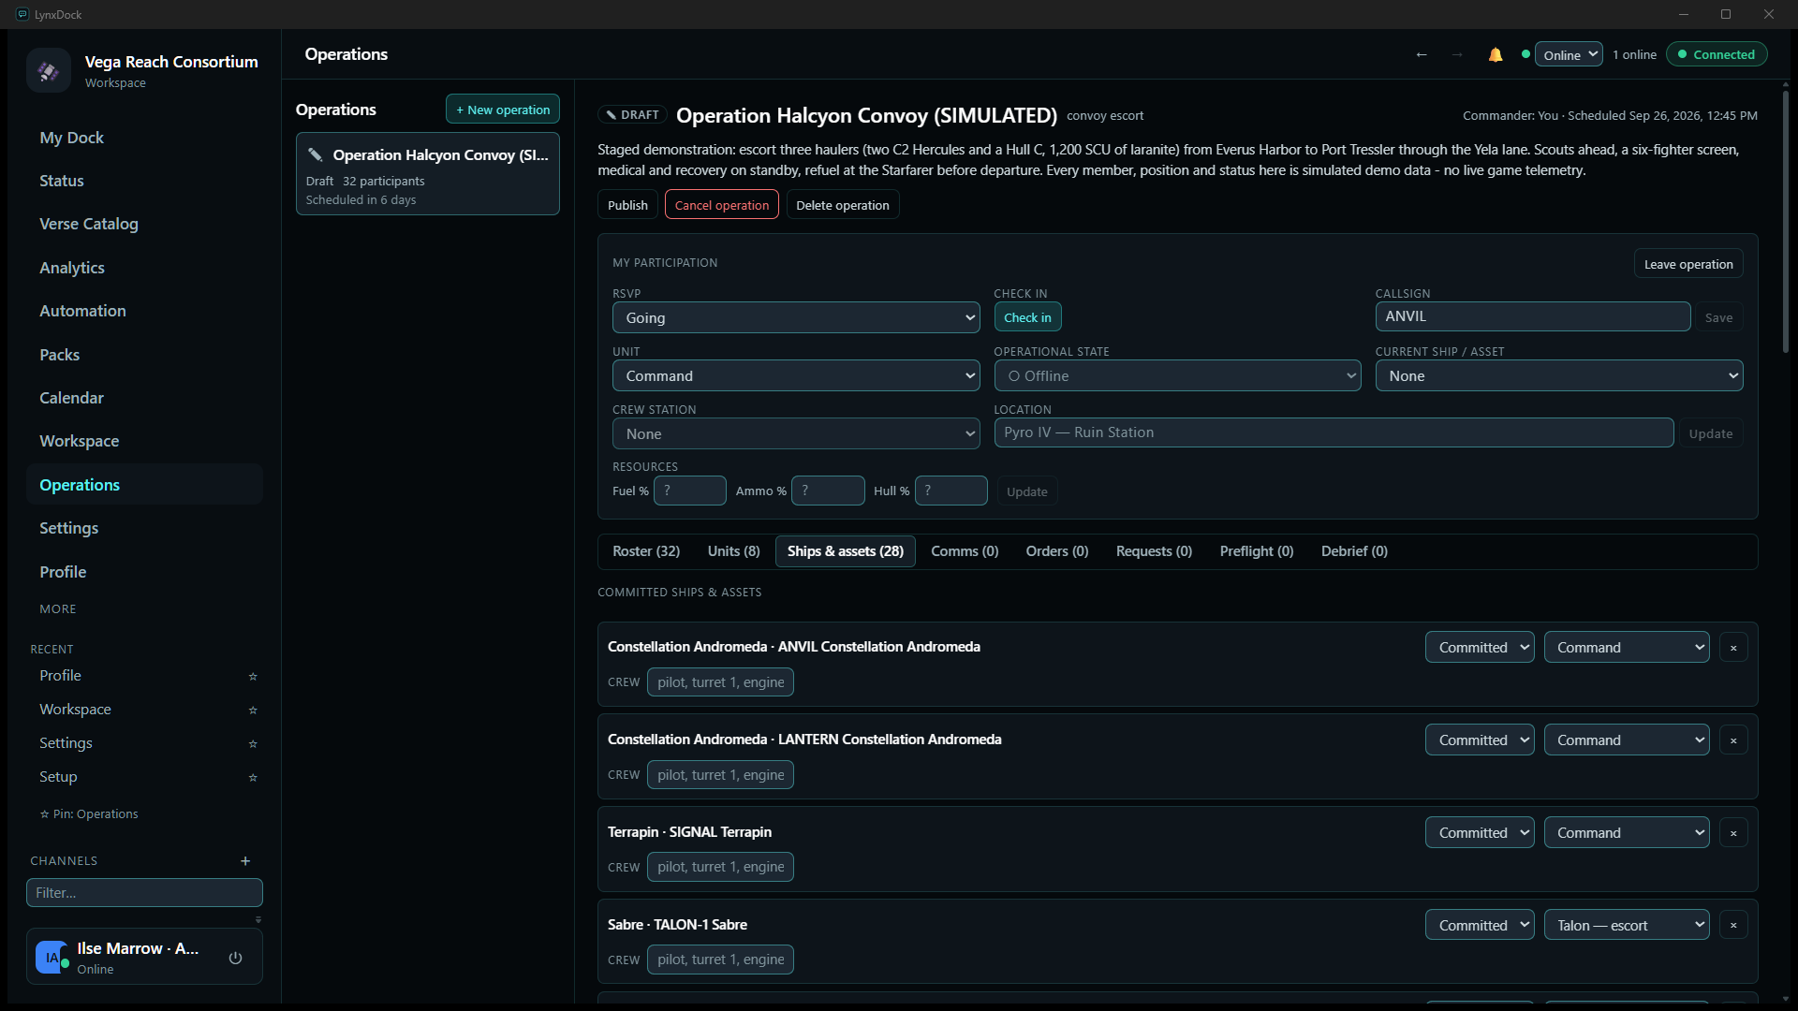Go forward with the right arrow
This screenshot has width=1798, height=1011.
(x=1457, y=55)
